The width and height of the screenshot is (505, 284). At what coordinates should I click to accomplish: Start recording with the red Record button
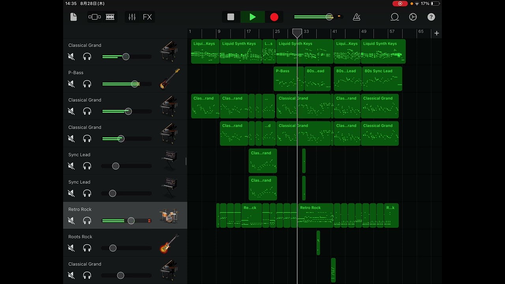[274, 17]
